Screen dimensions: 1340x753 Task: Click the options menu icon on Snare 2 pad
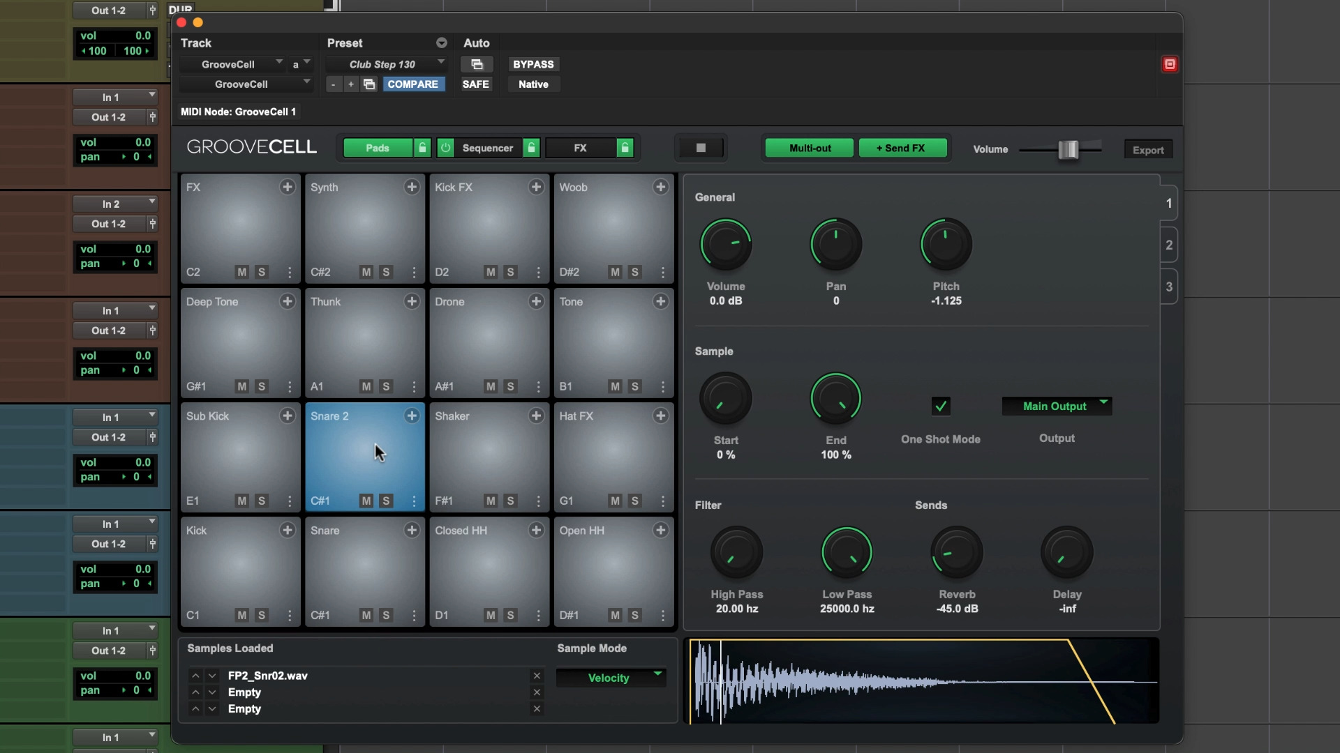pyautogui.click(x=413, y=500)
